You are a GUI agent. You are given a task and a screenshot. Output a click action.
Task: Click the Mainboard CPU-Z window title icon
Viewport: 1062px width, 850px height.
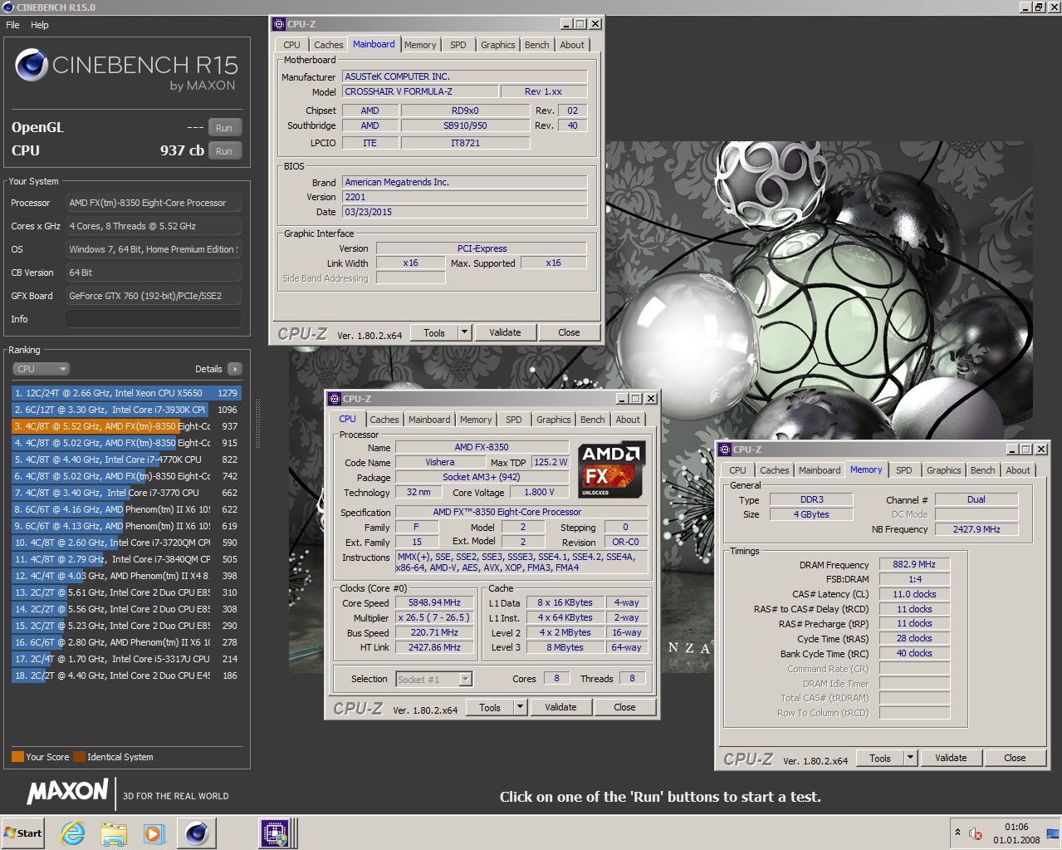pos(279,24)
